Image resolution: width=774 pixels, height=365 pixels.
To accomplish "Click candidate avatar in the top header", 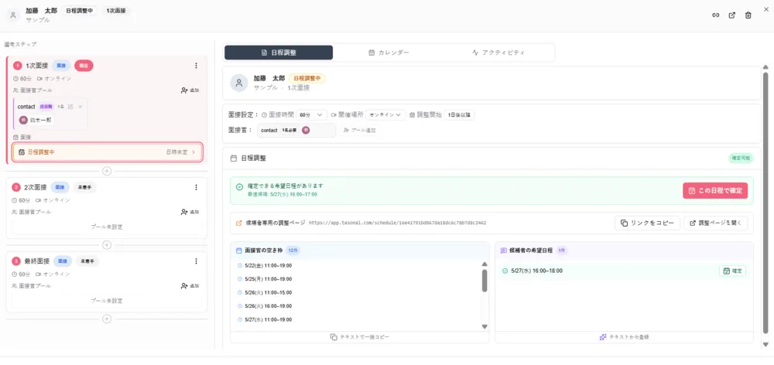I will (x=14, y=15).
